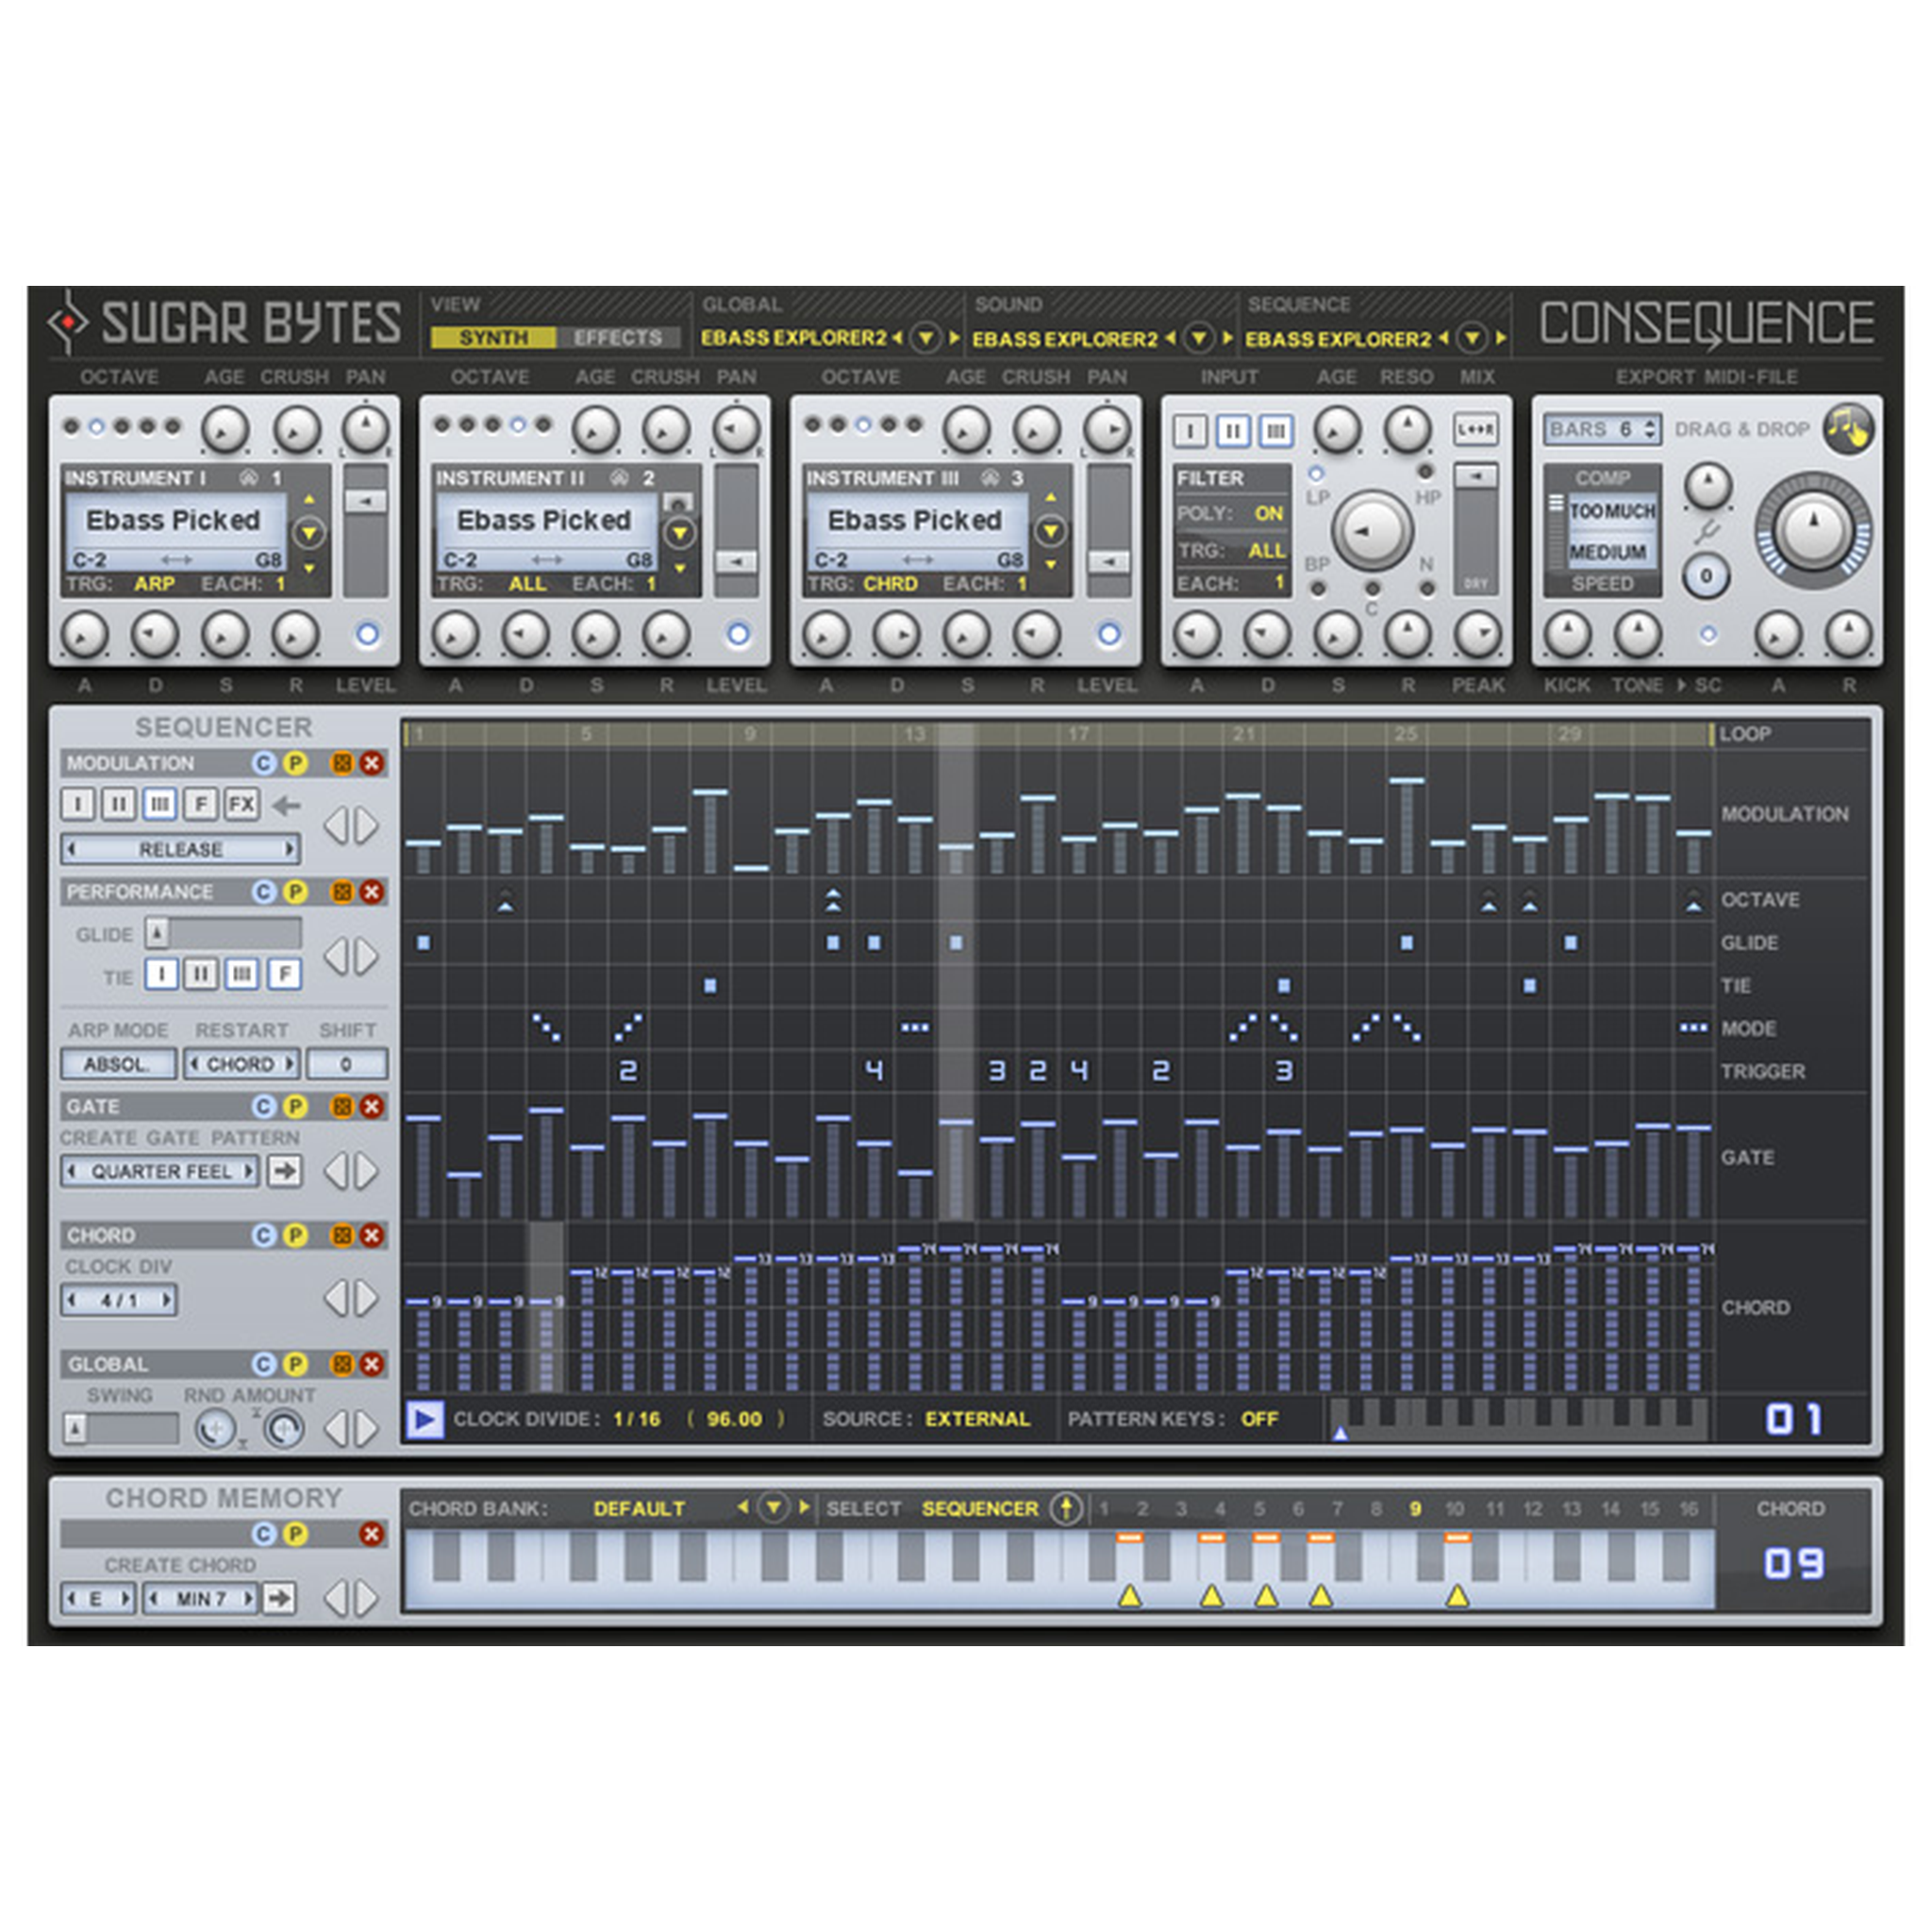Toggle Instrument I level LED button
This screenshot has width=1932, height=1932.
pos(367,634)
